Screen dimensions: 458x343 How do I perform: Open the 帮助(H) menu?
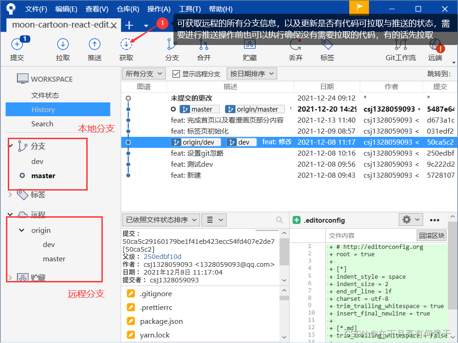pos(221,9)
